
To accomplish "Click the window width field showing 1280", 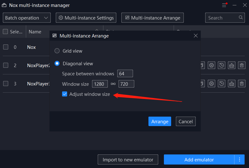I will coord(100,84).
